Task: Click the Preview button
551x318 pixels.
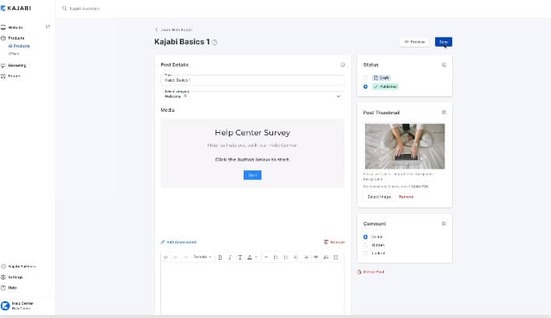Action: [x=415, y=42]
